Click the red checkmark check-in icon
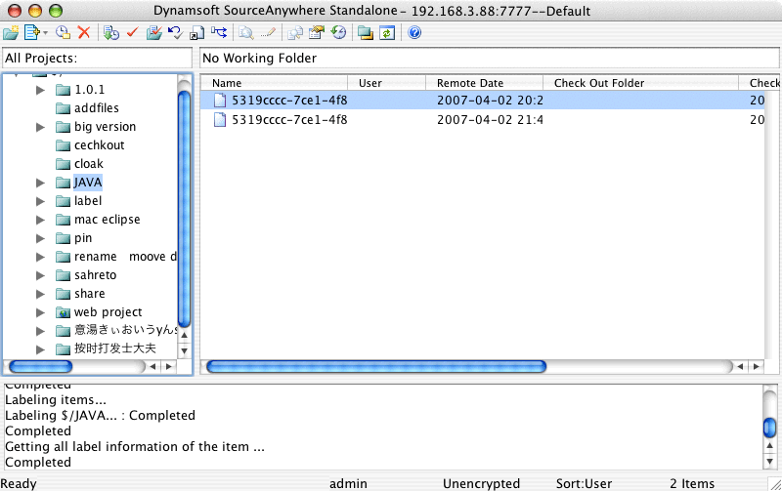The height and width of the screenshot is (491, 782). click(x=132, y=32)
